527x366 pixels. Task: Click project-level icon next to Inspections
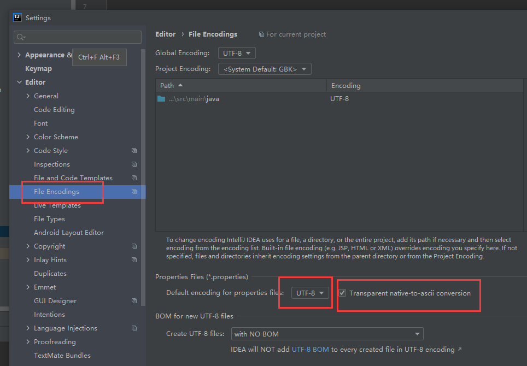[x=134, y=164]
